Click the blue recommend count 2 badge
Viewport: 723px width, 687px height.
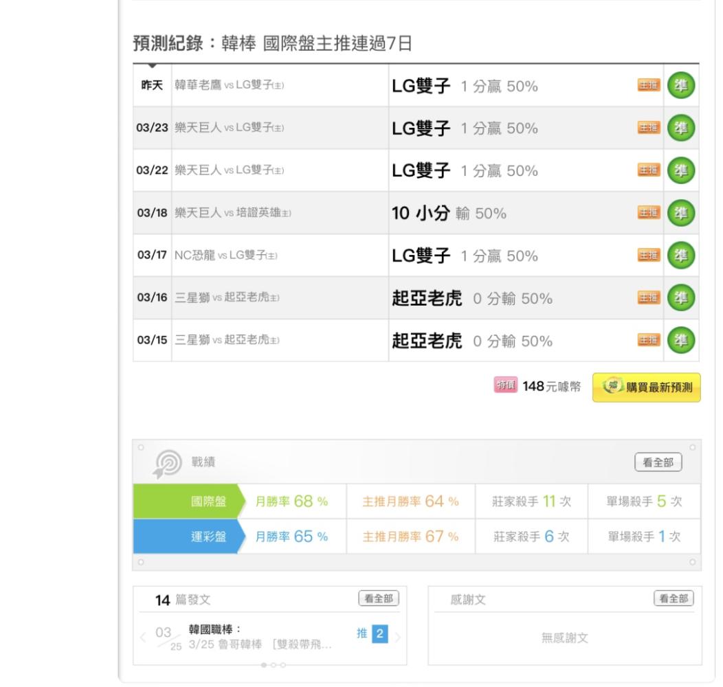(380, 633)
